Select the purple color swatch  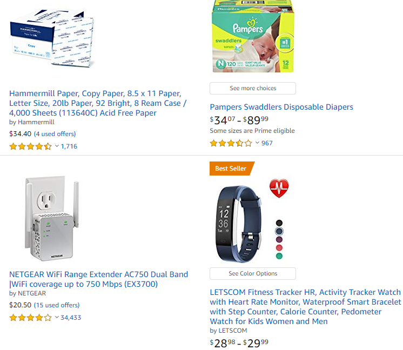(x=279, y=239)
